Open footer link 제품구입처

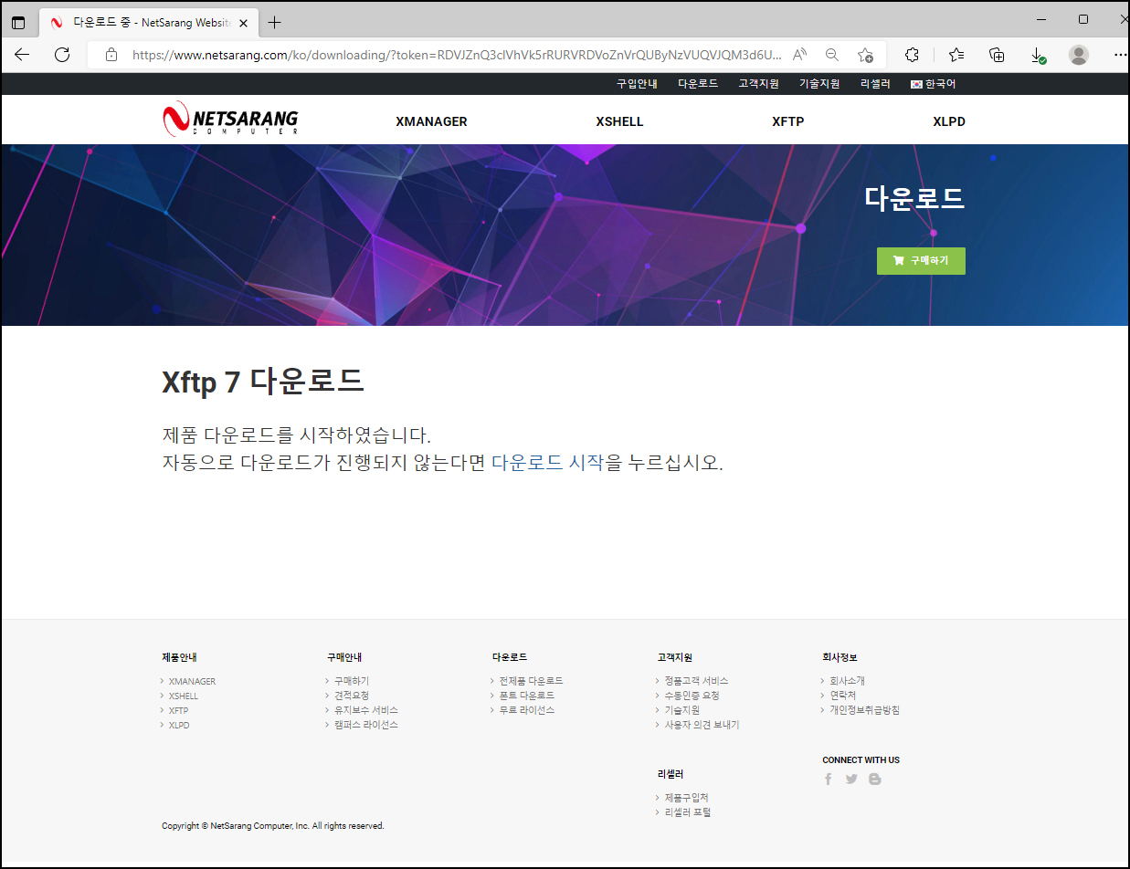[686, 798]
